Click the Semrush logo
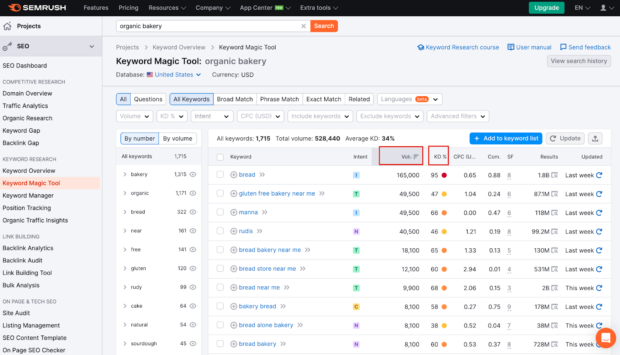Viewport: 620px width, 355px height. [37, 8]
